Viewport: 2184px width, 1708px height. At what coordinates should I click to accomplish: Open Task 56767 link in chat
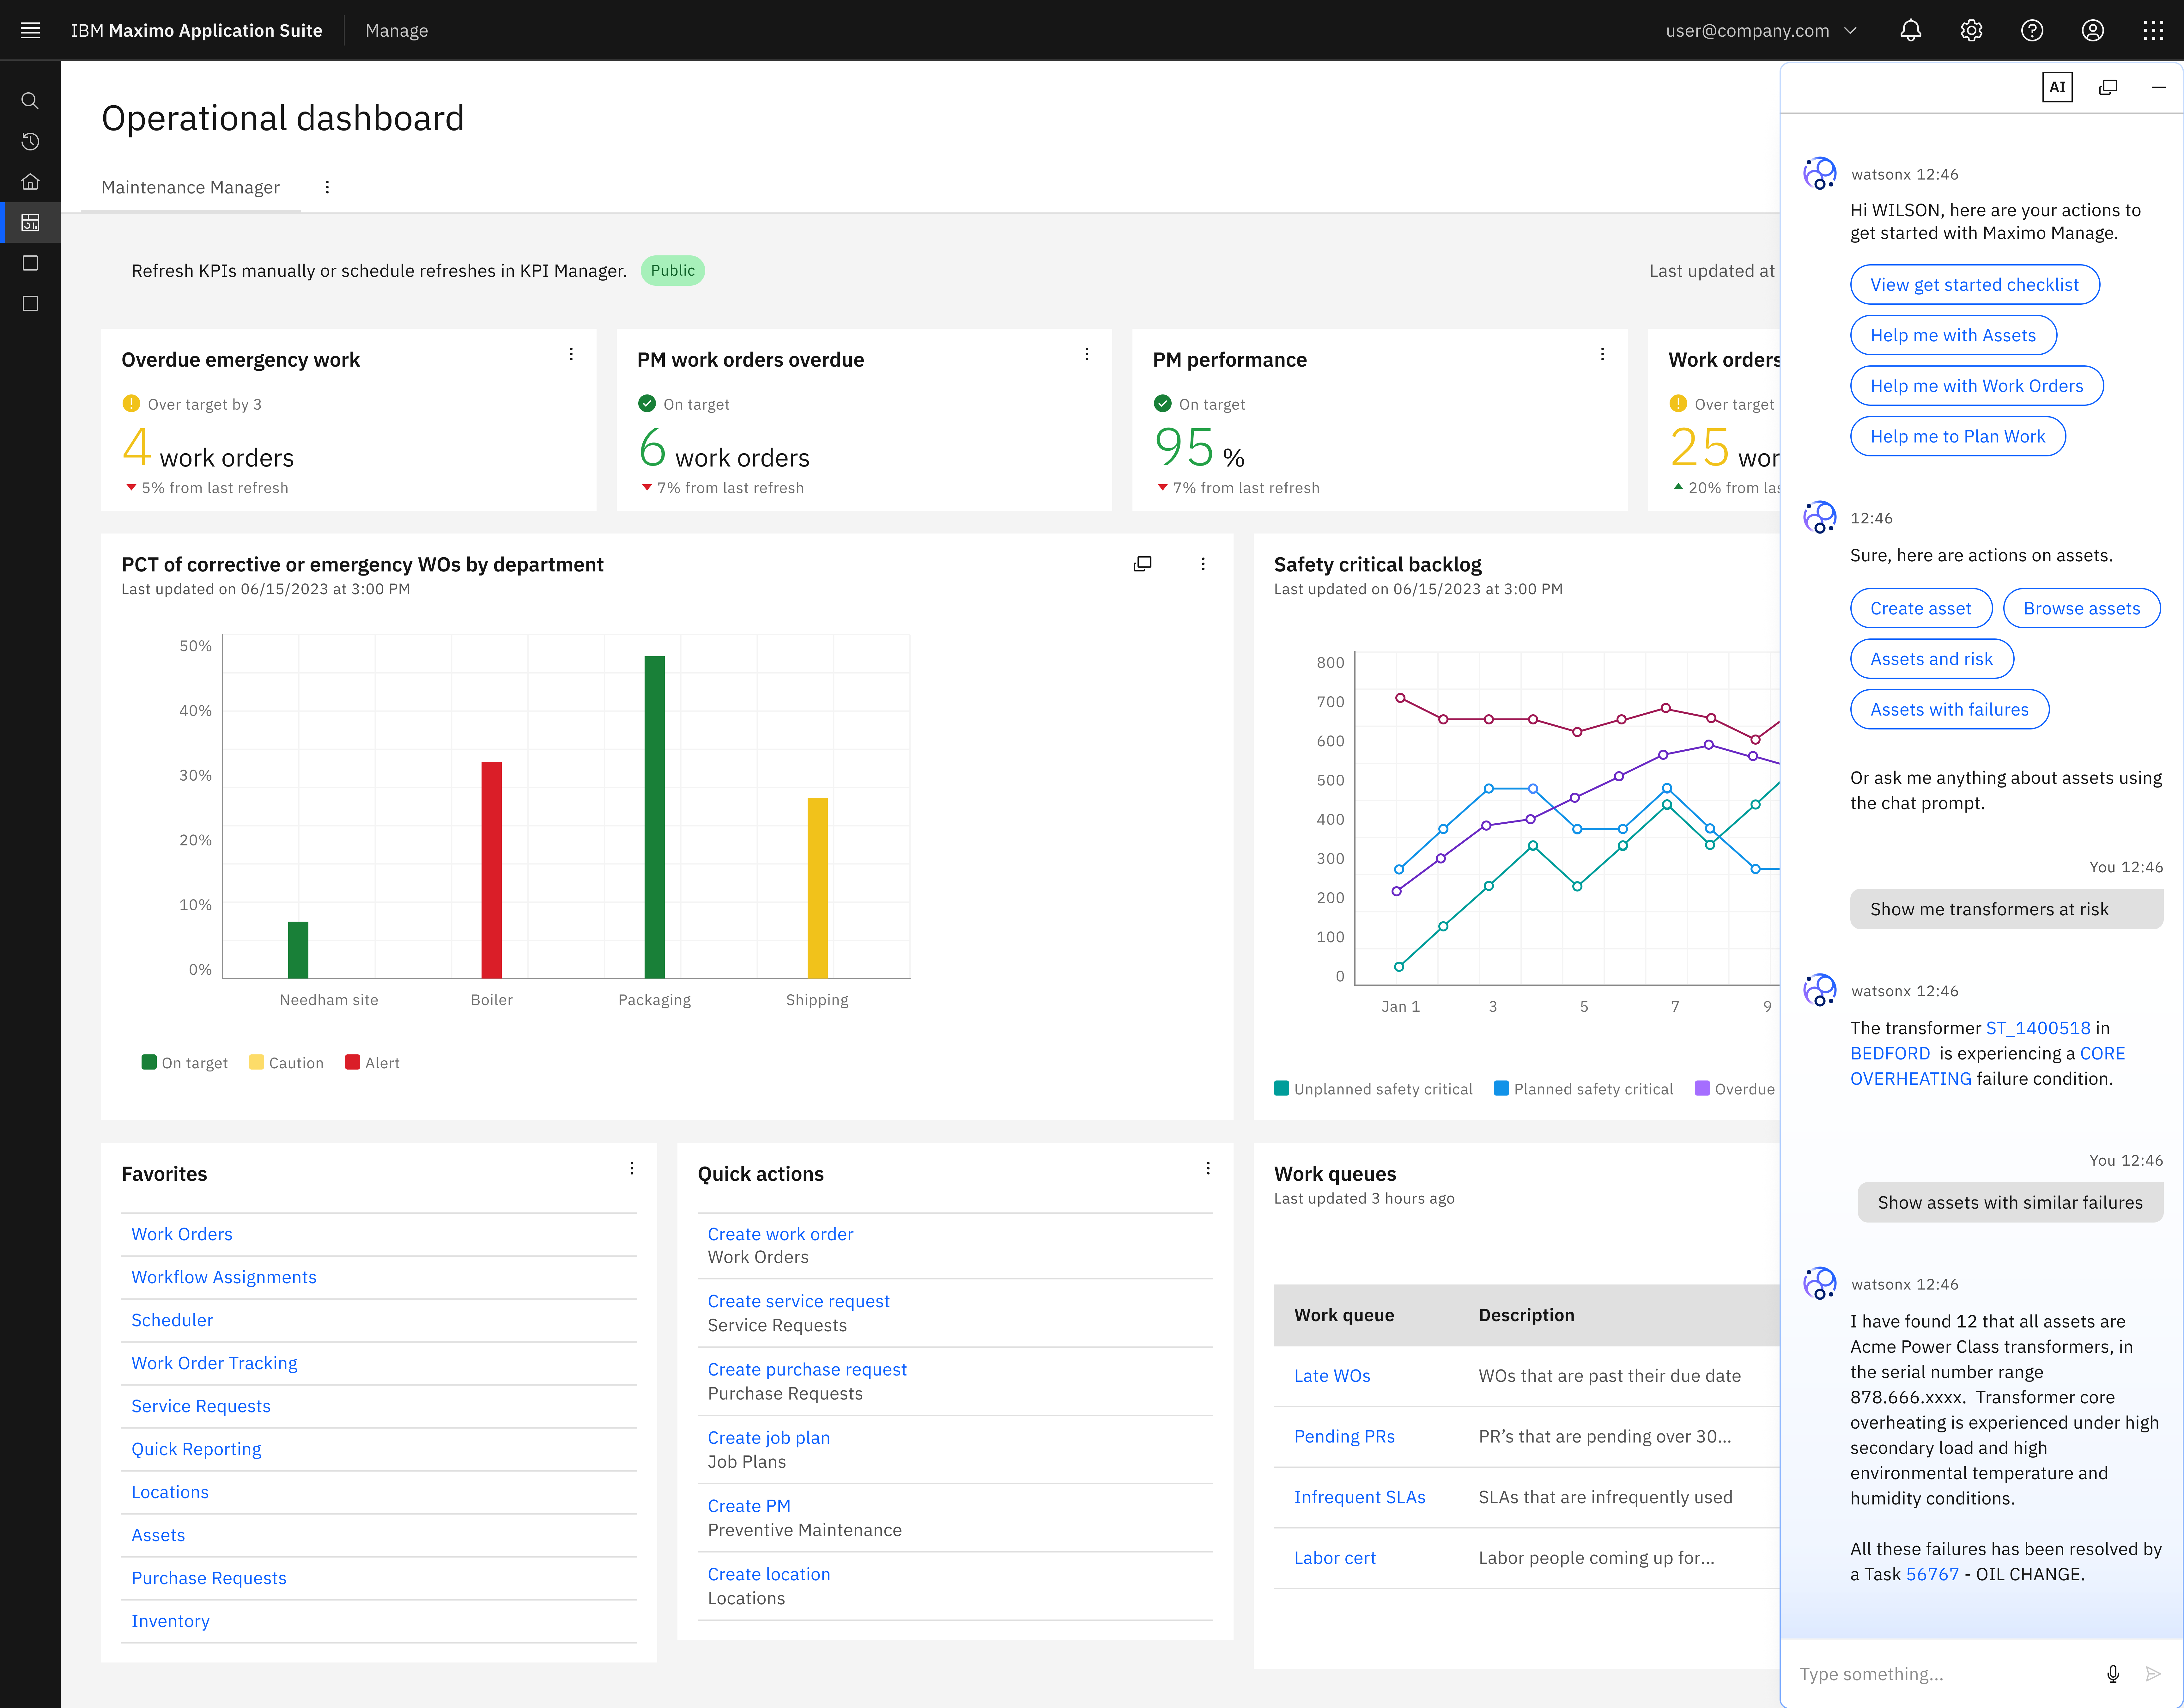[x=1932, y=1574]
